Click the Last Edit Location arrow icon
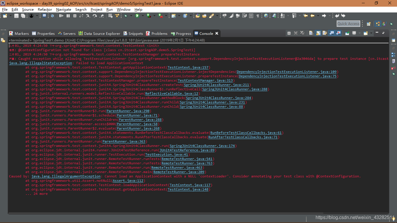 point(305,16)
